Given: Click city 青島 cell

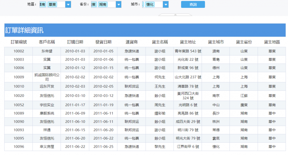Looking at the screenshot, I should [216, 60].
